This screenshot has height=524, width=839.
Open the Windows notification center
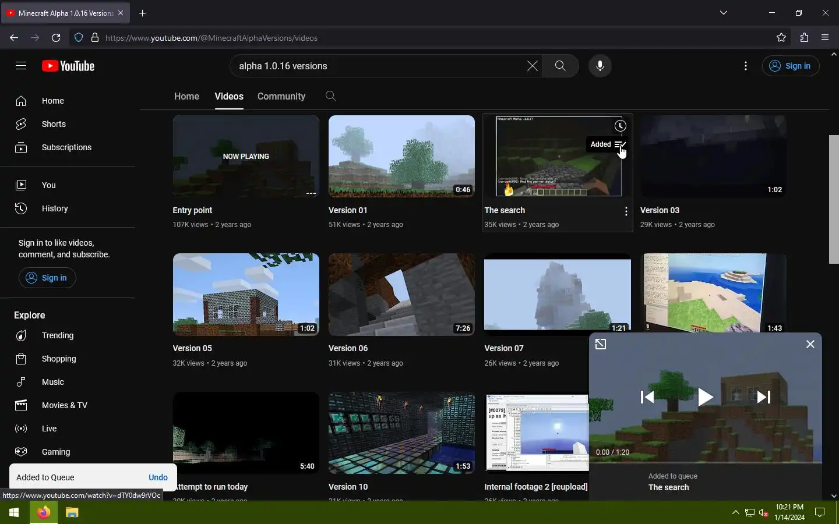click(820, 512)
